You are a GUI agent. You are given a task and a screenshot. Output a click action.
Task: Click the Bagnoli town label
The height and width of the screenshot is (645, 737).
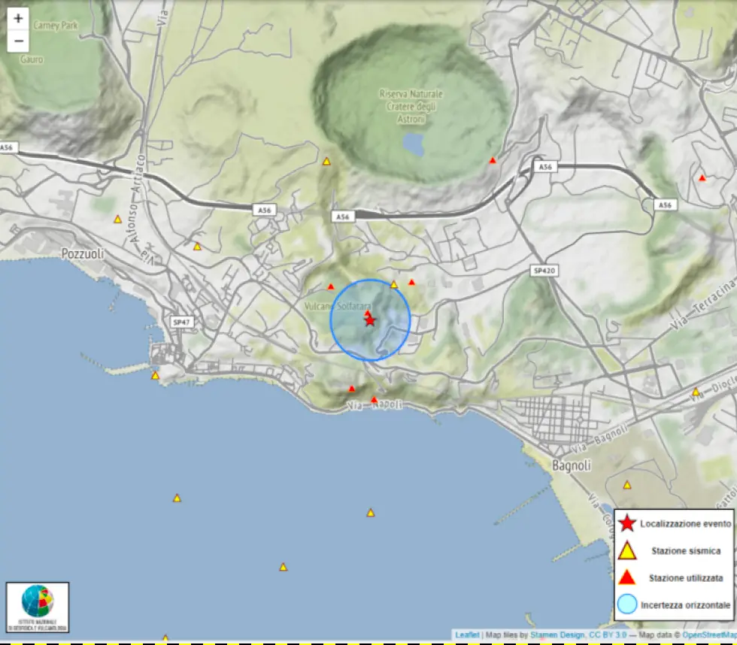click(572, 465)
